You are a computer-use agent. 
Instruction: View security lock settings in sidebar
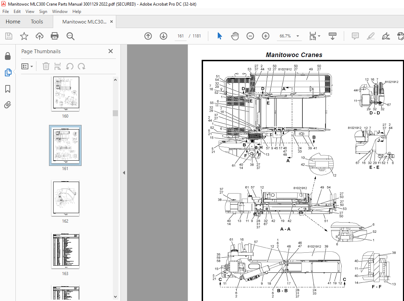point(8,56)
